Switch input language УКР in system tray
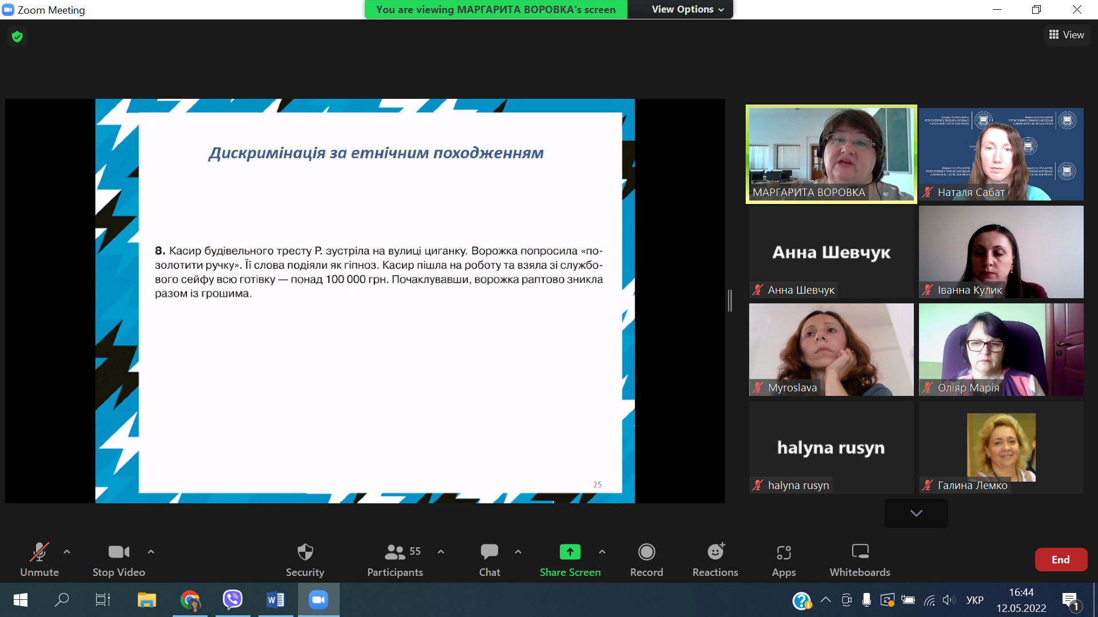Screen dimensions: 1098x617 tap(974, 600)
